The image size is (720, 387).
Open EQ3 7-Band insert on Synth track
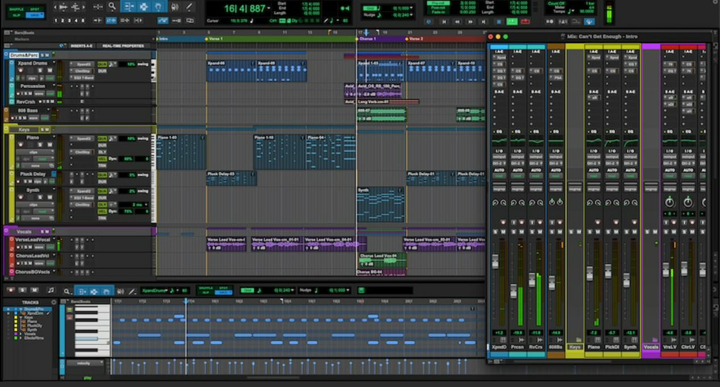[82, 198]
